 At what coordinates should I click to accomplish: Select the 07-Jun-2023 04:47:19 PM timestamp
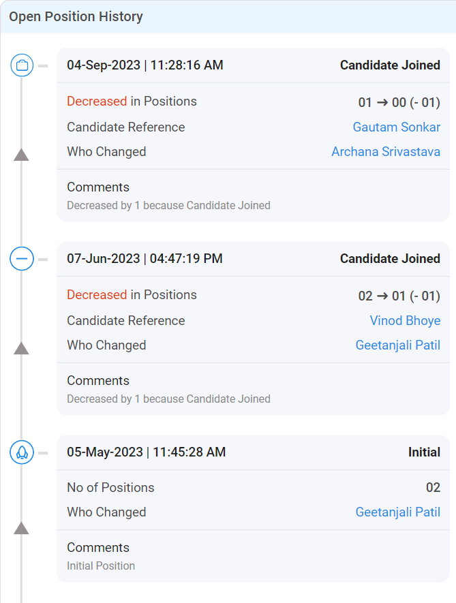click(145, 259)
